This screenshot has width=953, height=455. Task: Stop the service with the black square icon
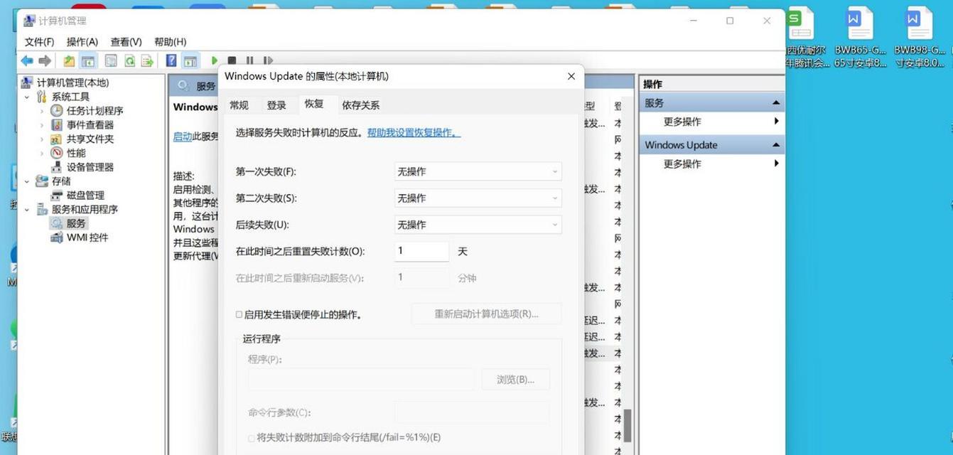pos(232,61)
